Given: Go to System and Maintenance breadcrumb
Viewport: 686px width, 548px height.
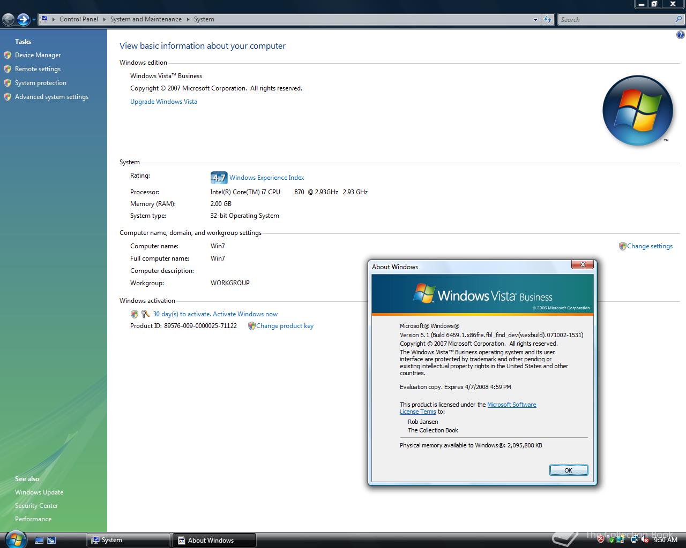Looking at the screenshot, I should [x=146, y=19].
